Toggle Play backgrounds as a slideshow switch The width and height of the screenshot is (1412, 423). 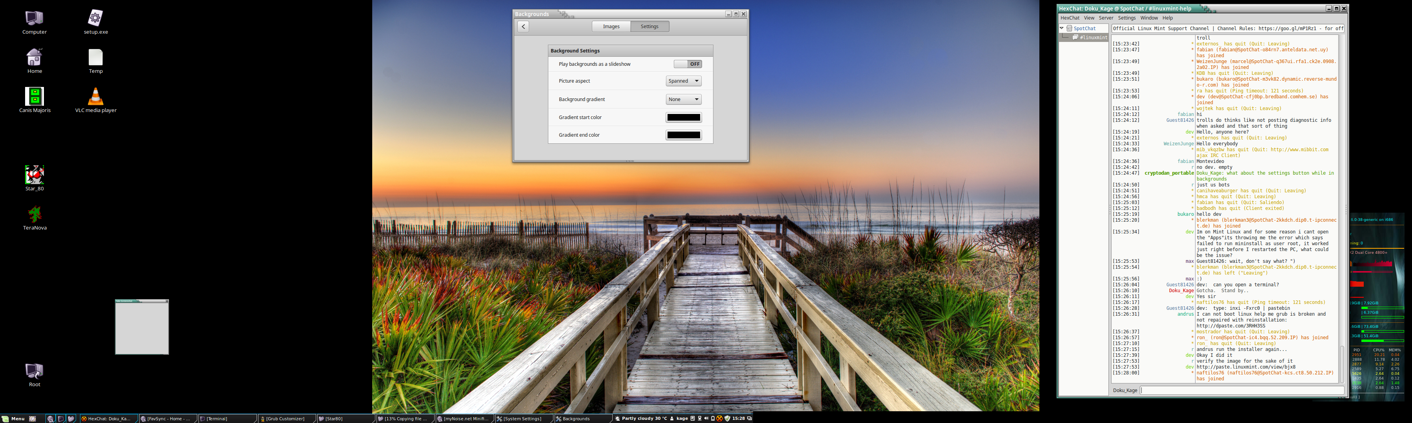(x=687, y=64)
